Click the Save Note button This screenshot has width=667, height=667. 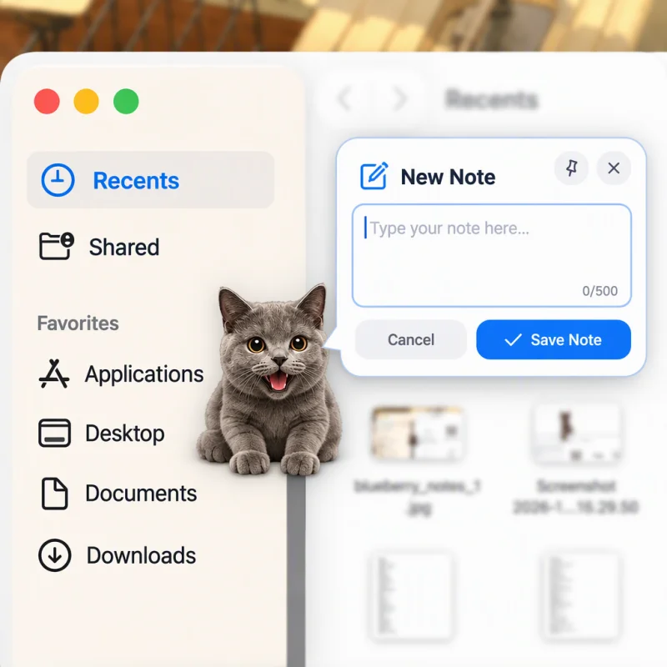tap(554, 339)
